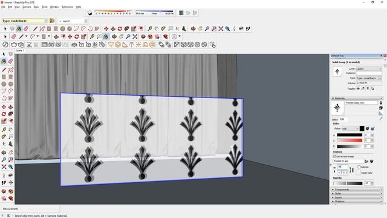The height and width of the screenshot is (218, 387).
Task: Click the black color swatch beside Picker
Action: [x=362, y=128]
